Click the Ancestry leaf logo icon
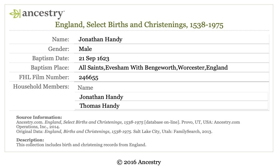This screenshot has height=168, width=280. click(15, 14)
